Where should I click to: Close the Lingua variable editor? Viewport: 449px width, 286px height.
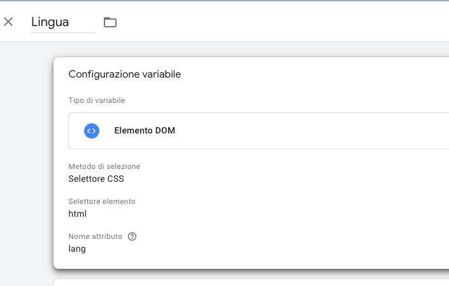(x=8, y=22)
